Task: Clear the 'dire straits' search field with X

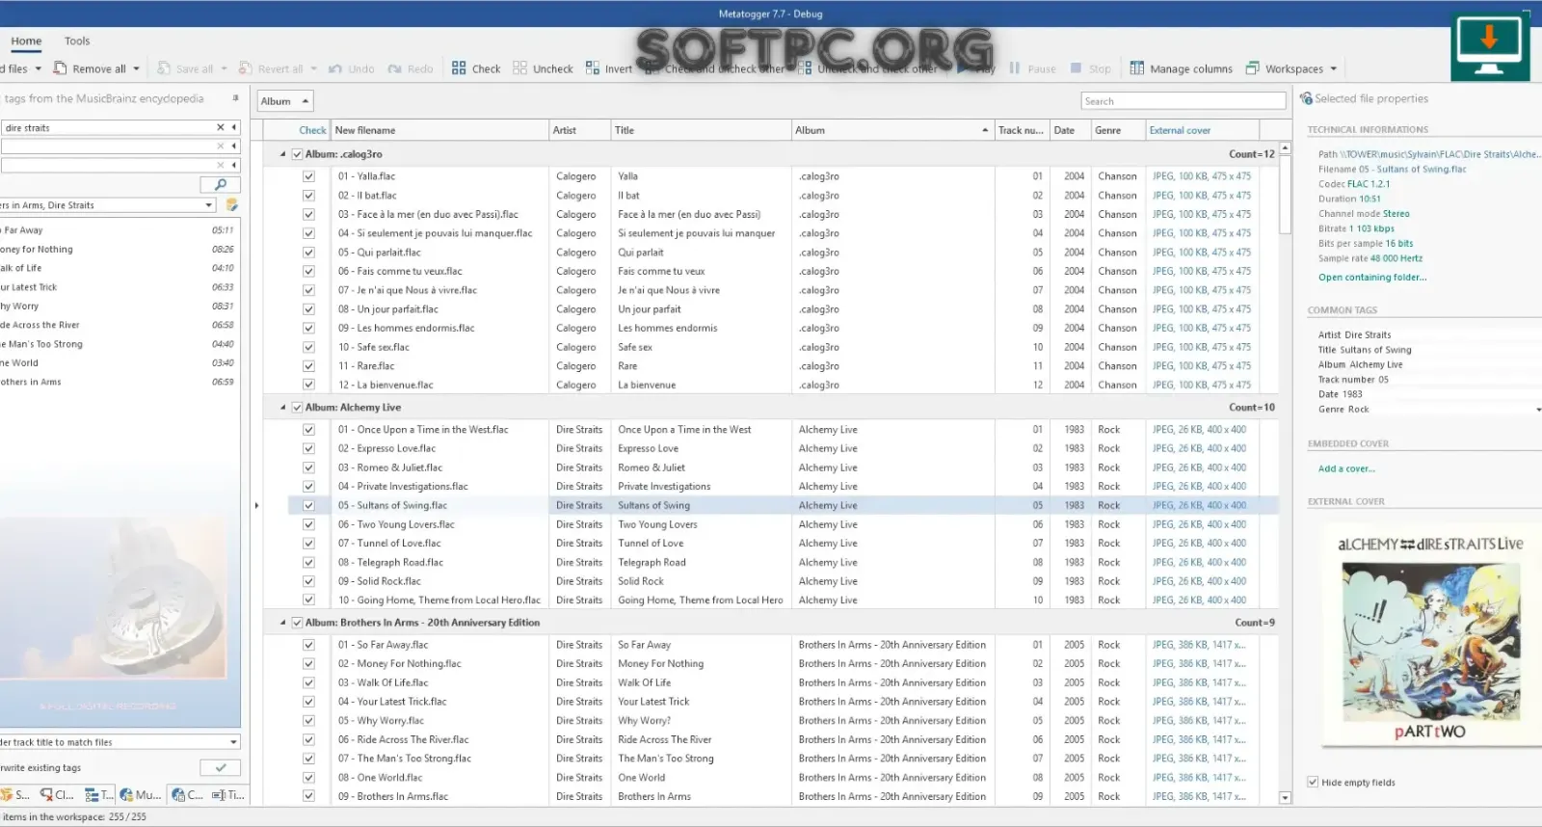Action: [x=221, y=127]
